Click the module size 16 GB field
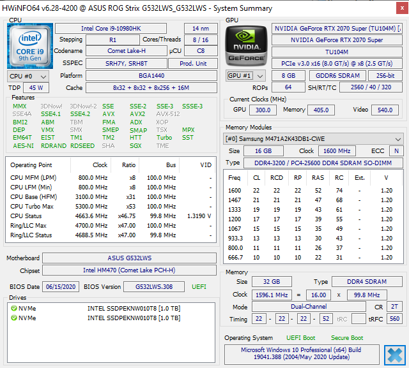 tap(263, 151)
